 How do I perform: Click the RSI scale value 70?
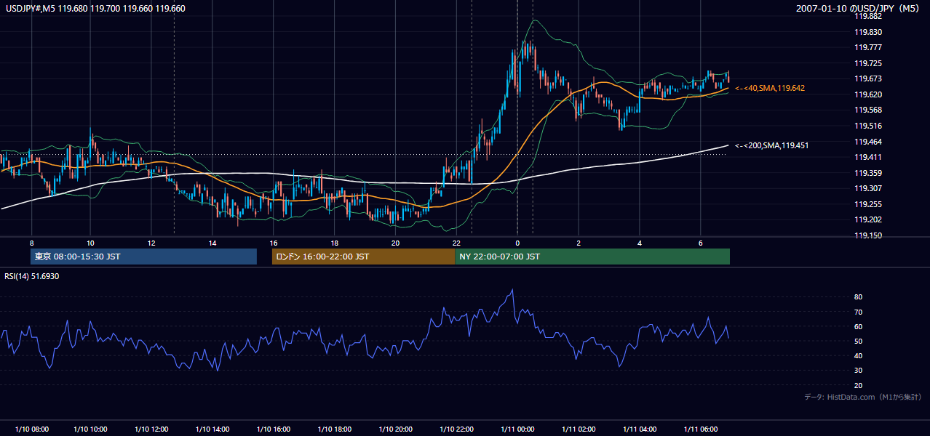[859, 312]
